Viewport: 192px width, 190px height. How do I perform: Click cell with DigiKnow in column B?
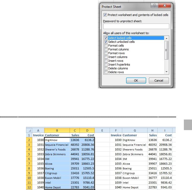57,140
